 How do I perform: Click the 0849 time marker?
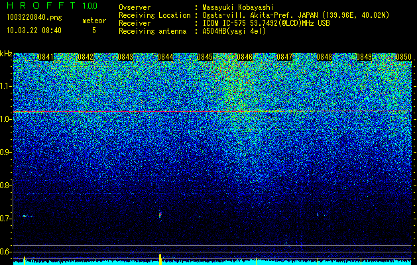click(364, 57)
